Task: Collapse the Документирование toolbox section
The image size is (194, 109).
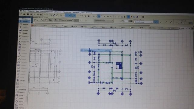Action: pyautogui.click(x=17, y=89)
